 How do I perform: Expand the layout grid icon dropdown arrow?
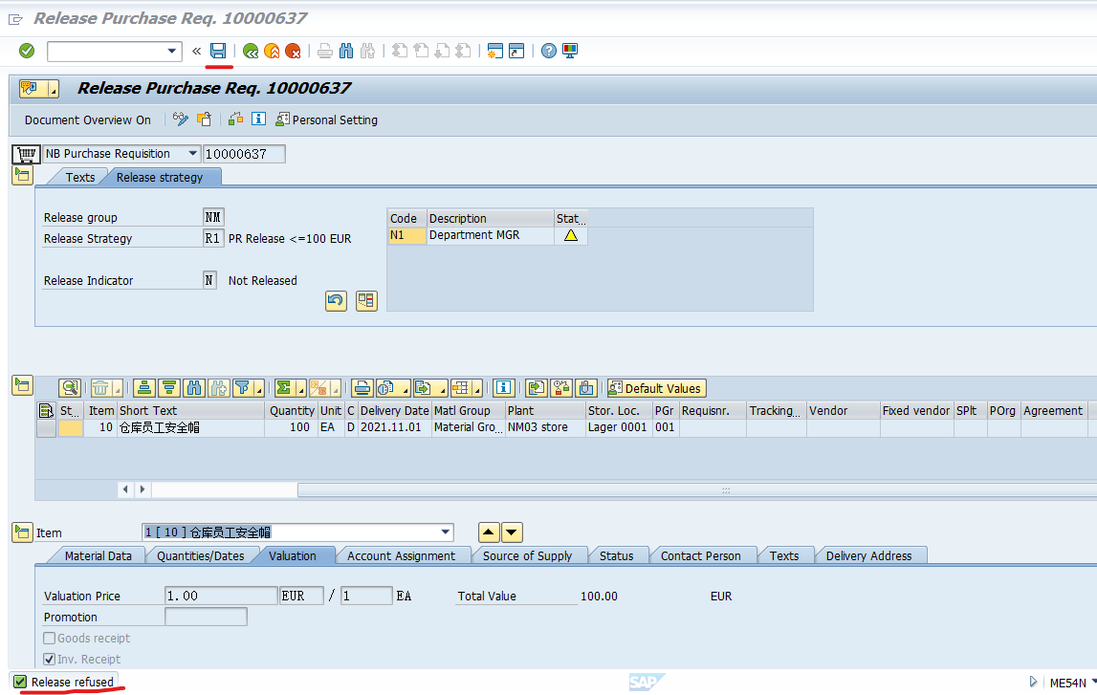(x=477, y=389)
